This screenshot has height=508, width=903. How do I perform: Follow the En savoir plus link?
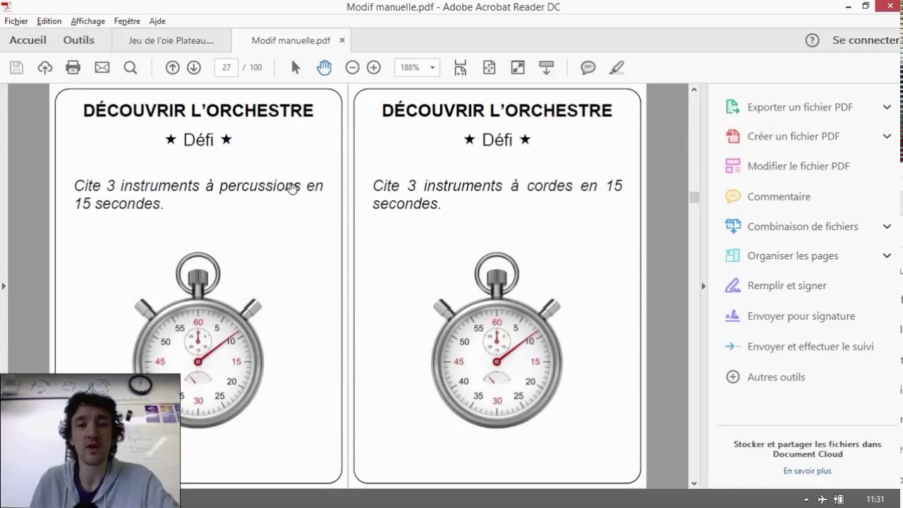click(x=807, y=471)
